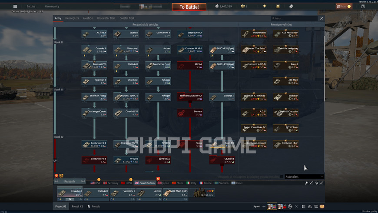Screen dimensions: 378x213
Task: Switch to the Aviation tab
Action: click(88, 18)
